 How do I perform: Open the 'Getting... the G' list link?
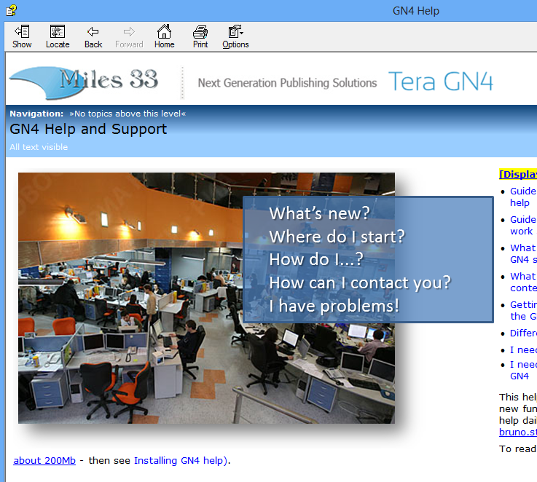click(x=523, y=310)
